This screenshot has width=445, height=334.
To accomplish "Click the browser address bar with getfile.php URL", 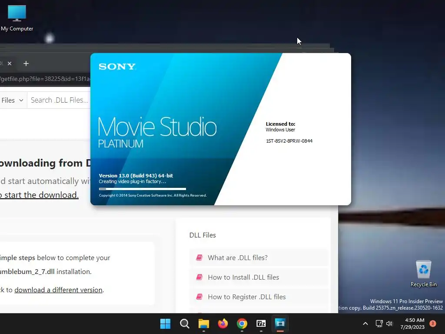I will tap(45, 79).
